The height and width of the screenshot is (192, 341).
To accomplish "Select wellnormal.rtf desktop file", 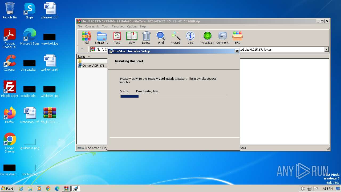I will [50, 63].
